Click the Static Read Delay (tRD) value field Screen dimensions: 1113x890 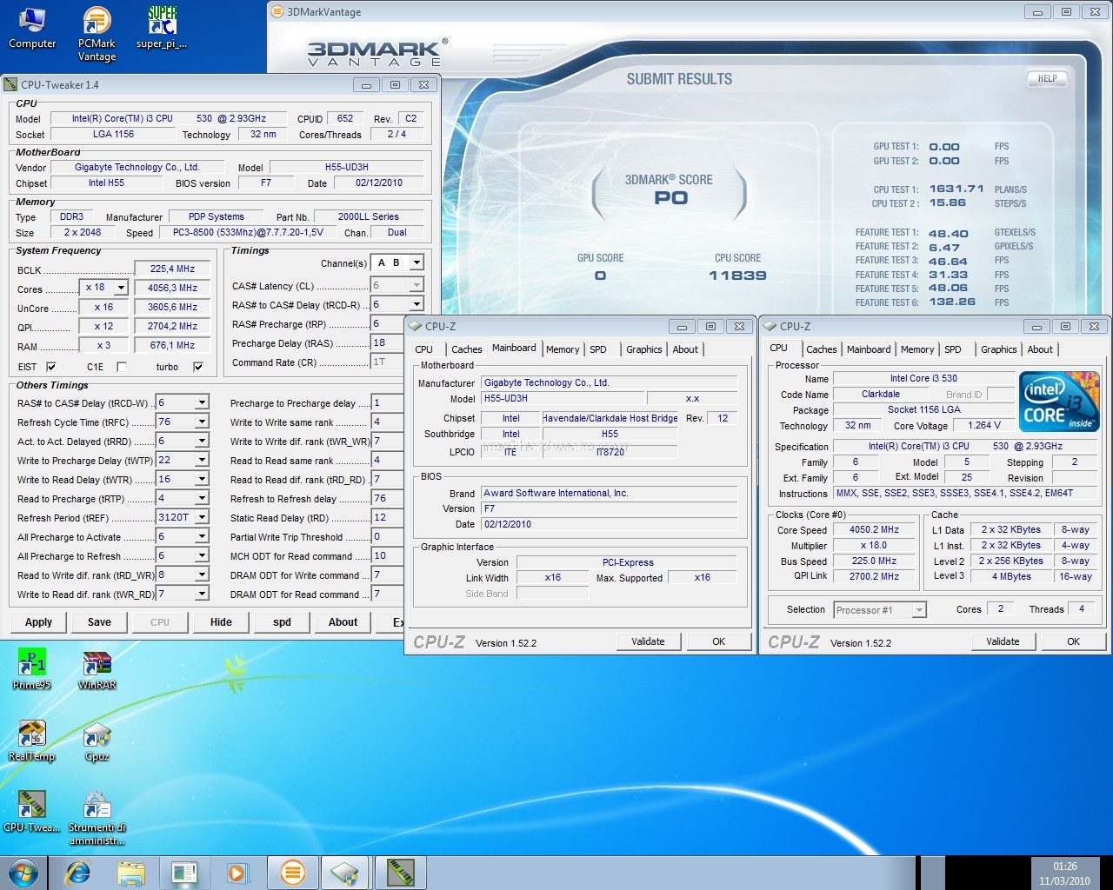point(387,517)
